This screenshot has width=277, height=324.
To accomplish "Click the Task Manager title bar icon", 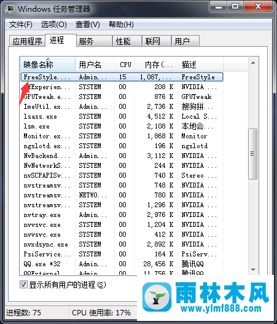I will 10,9.
